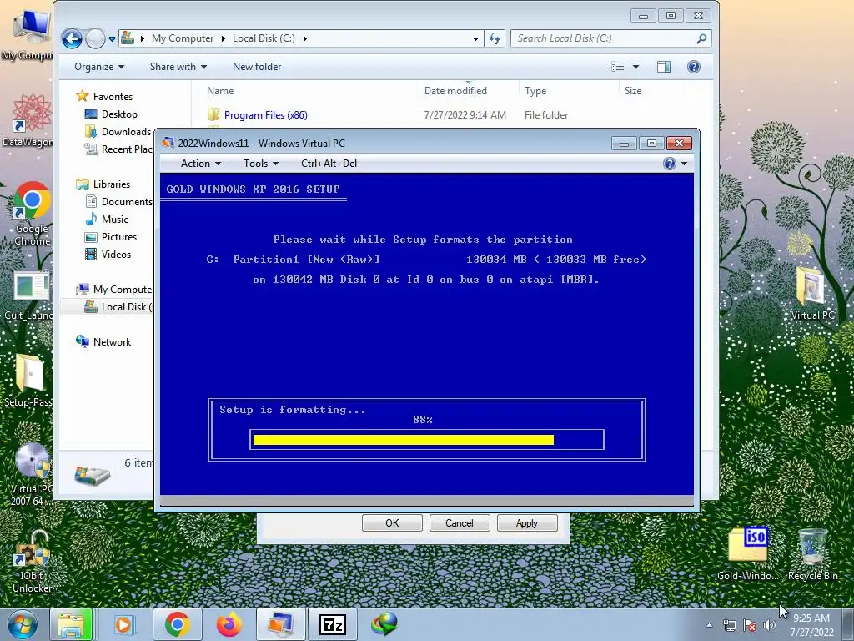Click the Virtual PC help icon
The image size is (854, 641).
coord(670,164)
